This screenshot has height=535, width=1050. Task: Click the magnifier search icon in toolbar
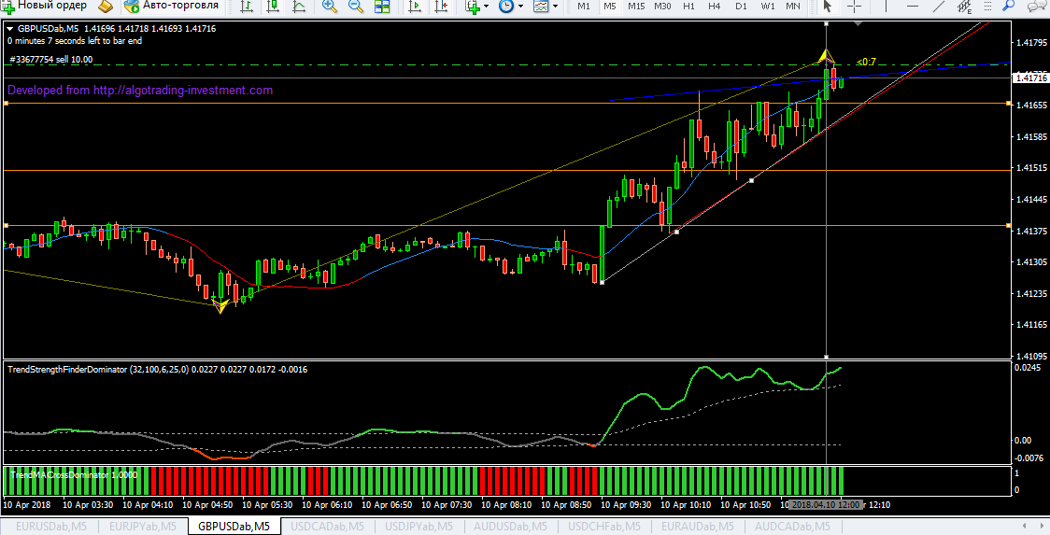coord(1008,6)
